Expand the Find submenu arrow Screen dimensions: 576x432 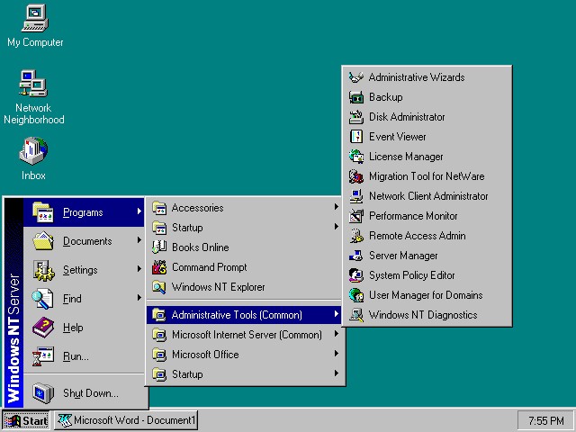pyautogui.click(x=139, y=298)
